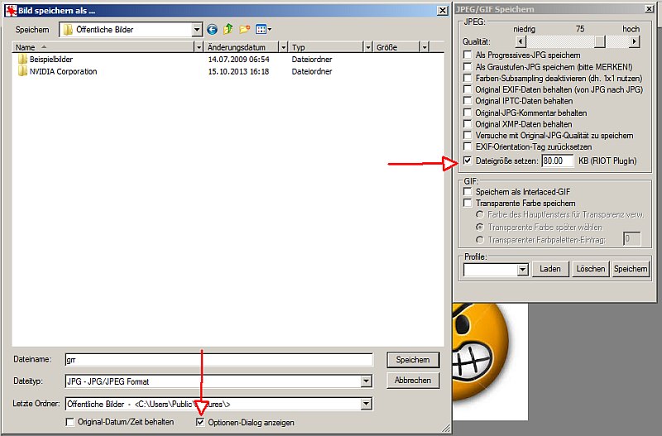Click the JPEG Qualität slider handle
Viewport: 662px width, 436px height.
599,41
